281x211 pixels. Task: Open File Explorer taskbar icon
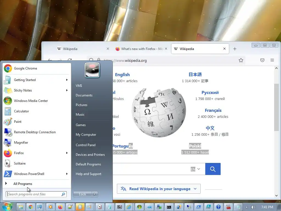[21, 207]
